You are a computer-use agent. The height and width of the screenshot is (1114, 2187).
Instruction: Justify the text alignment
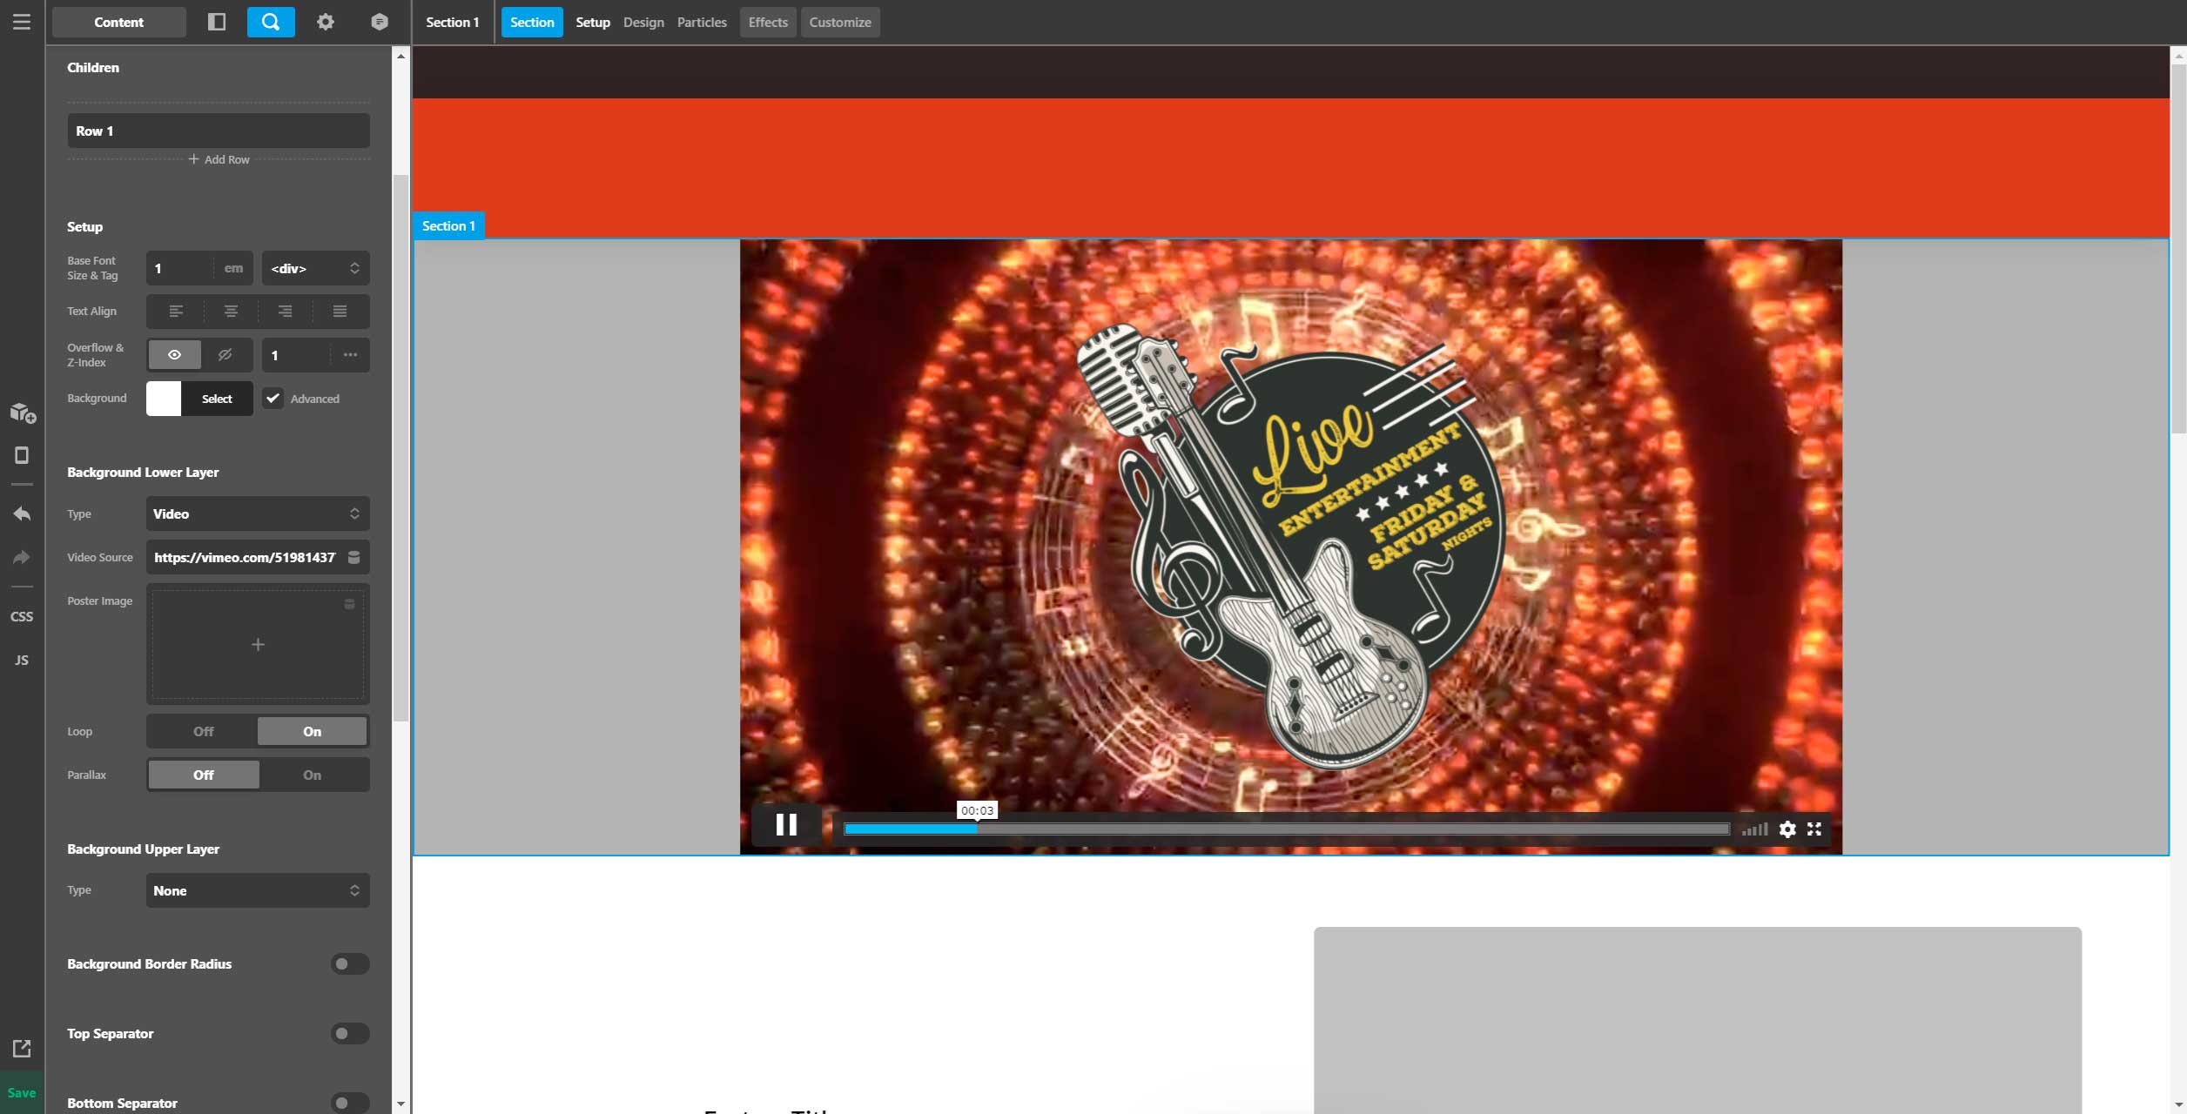(x=340, y=311)
